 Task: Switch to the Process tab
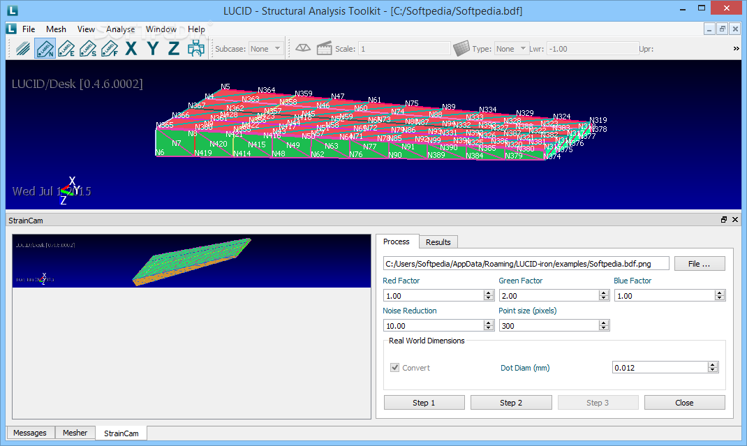tap(397, 241)
